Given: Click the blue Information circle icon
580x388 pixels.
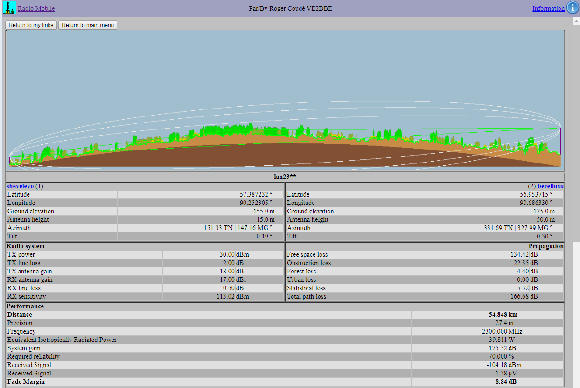Looking at the screenshot, I should coord(572,8).
